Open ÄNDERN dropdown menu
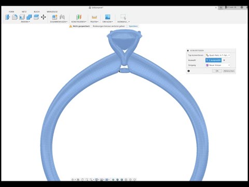249x187 pixels. point(25,22)
